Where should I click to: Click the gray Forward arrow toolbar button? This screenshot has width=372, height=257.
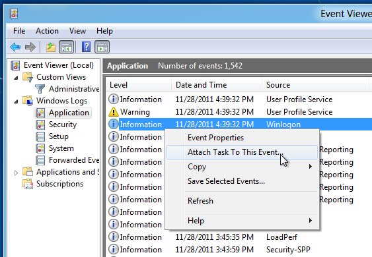[x=30, y=47]
